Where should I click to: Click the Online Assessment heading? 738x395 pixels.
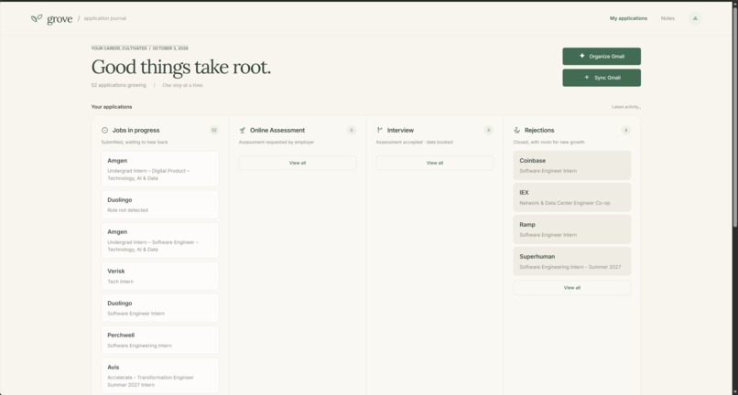[277, 130]
